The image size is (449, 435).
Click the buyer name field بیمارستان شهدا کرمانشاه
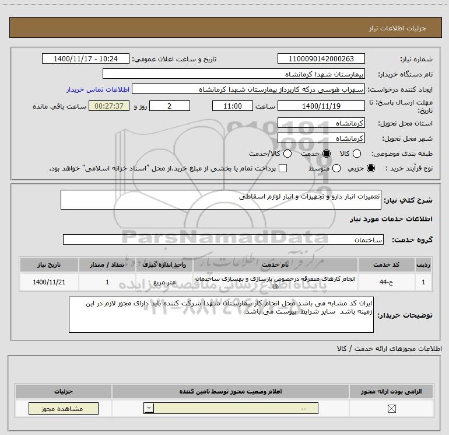(234, 74)
